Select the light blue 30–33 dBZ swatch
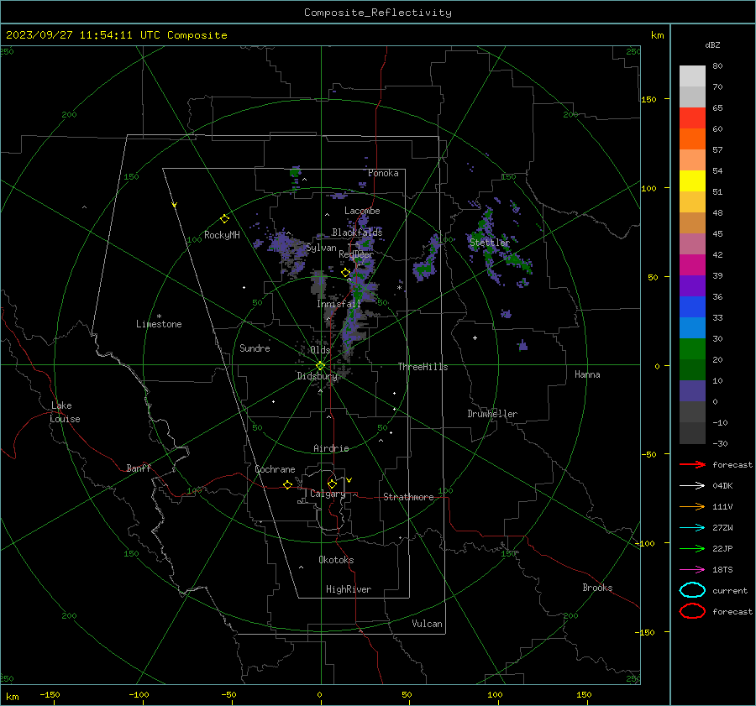 pyautogui.click(x=692, y=328)
